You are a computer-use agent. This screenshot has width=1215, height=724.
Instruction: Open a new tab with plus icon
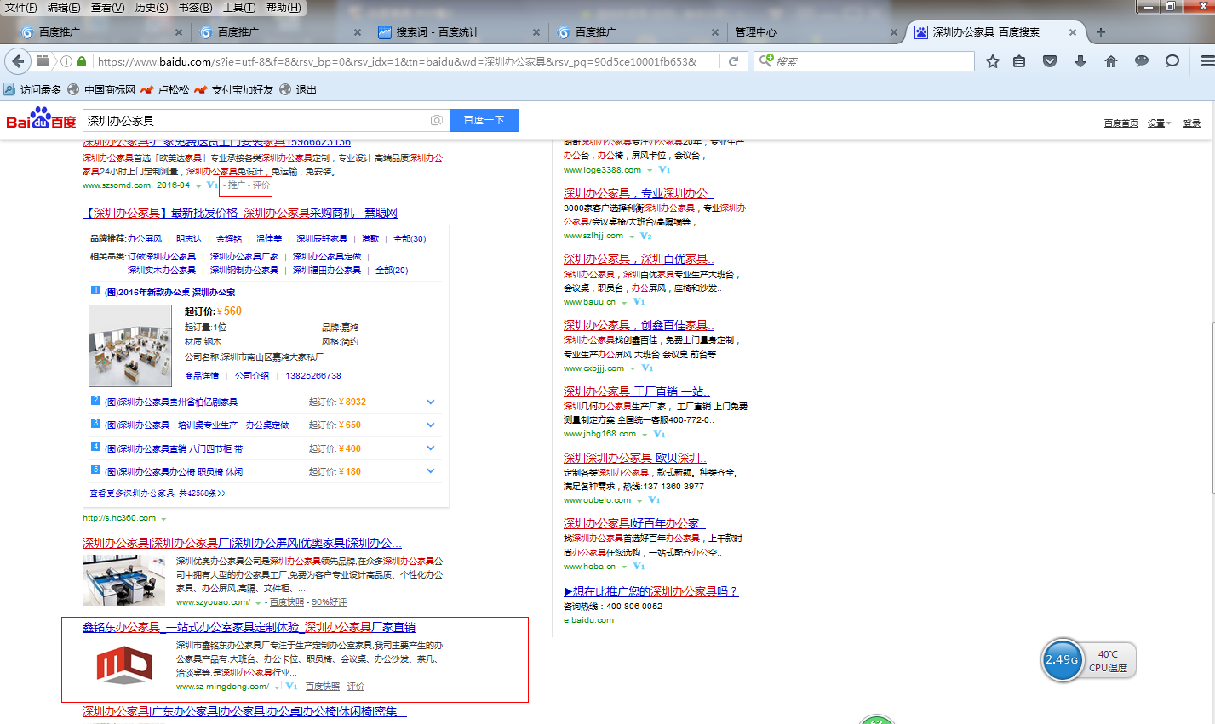pyautogui.click(x=1101, y=32)
